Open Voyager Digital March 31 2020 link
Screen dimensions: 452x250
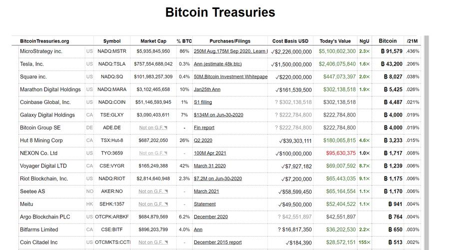(210, 165)
